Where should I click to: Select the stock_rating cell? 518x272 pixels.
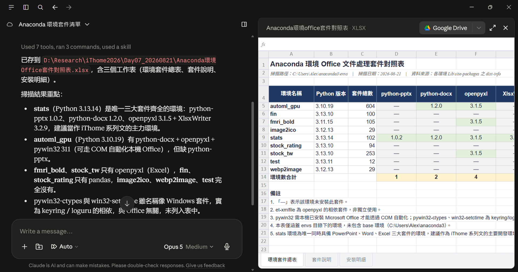(x=291, y=145)
